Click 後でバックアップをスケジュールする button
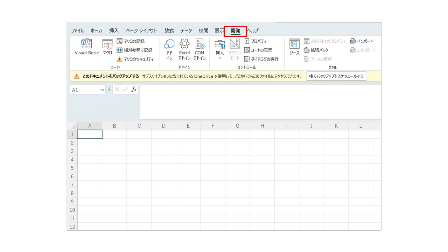Screen dimensions: 448x252 pyautogui.click(x=336, y=76)
